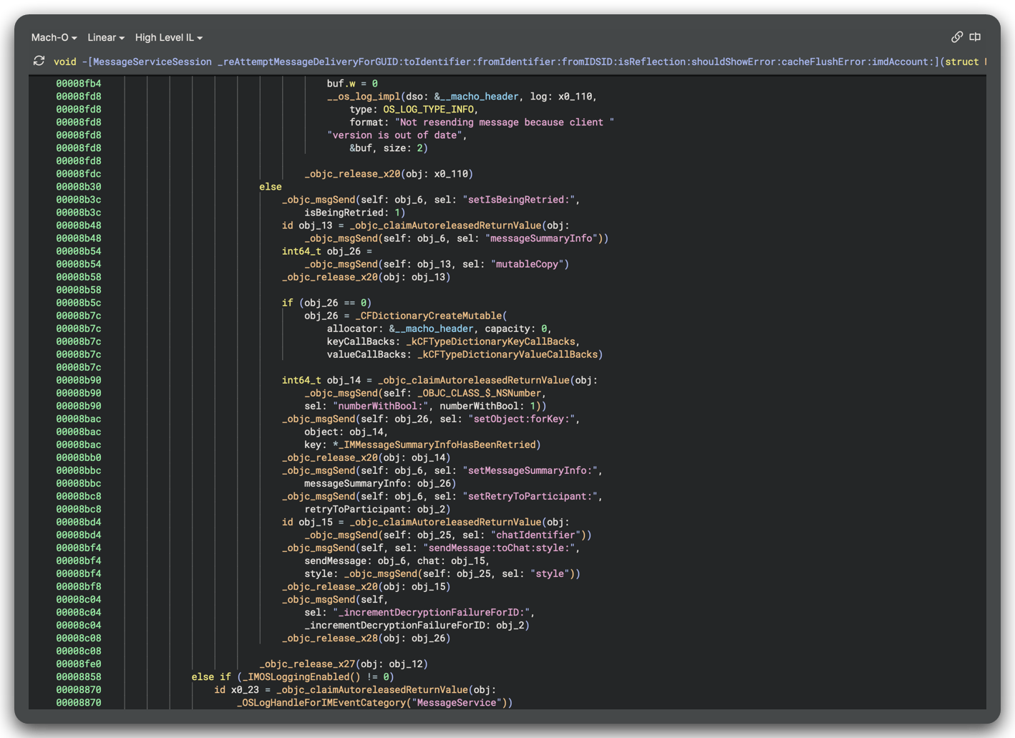The height and width of the screenshot is (738, 1015).
Task: Click the else keyword at 00008b30
Action: point(271,187)
